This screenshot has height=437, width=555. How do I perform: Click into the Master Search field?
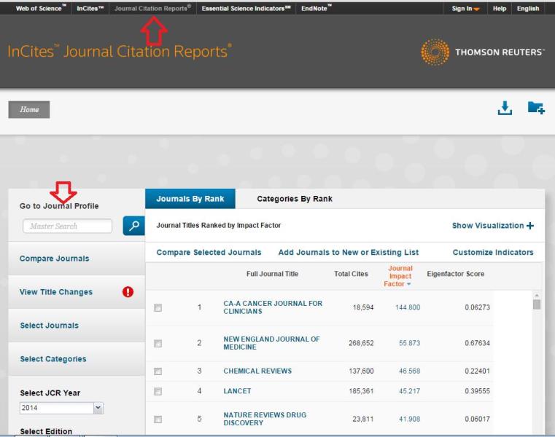(67, 227)
